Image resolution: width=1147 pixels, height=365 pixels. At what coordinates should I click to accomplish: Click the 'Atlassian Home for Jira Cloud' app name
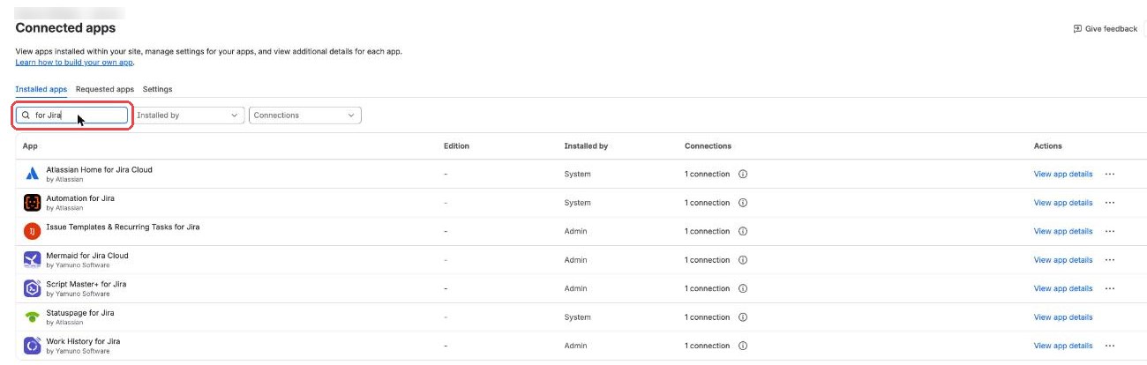(99, 169)
